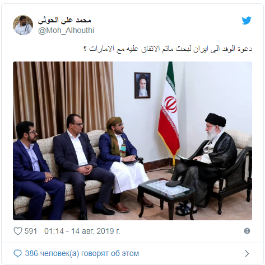Click the Iranian flag in the photo

(x=169, y=109)
